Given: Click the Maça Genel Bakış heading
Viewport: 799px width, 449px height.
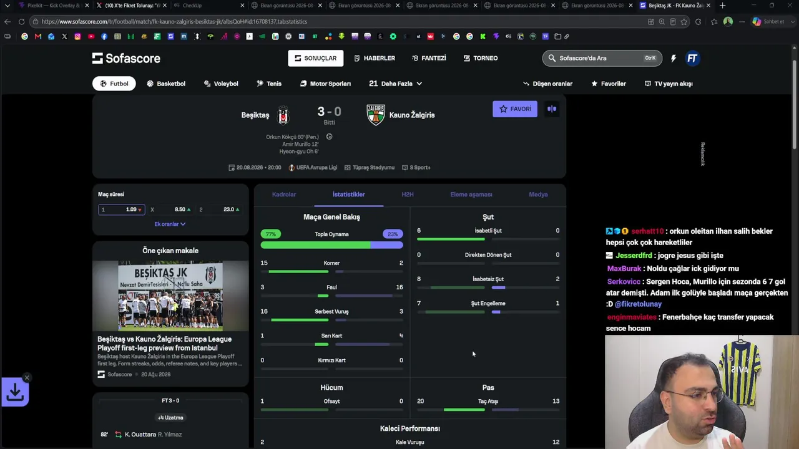Looking at the screenshot, I should tap(331, 217).
